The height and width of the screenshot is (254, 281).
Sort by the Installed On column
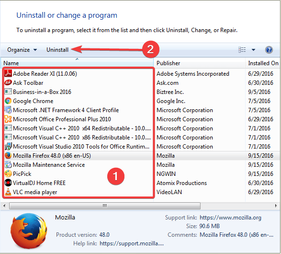click(x=263, y=63)
